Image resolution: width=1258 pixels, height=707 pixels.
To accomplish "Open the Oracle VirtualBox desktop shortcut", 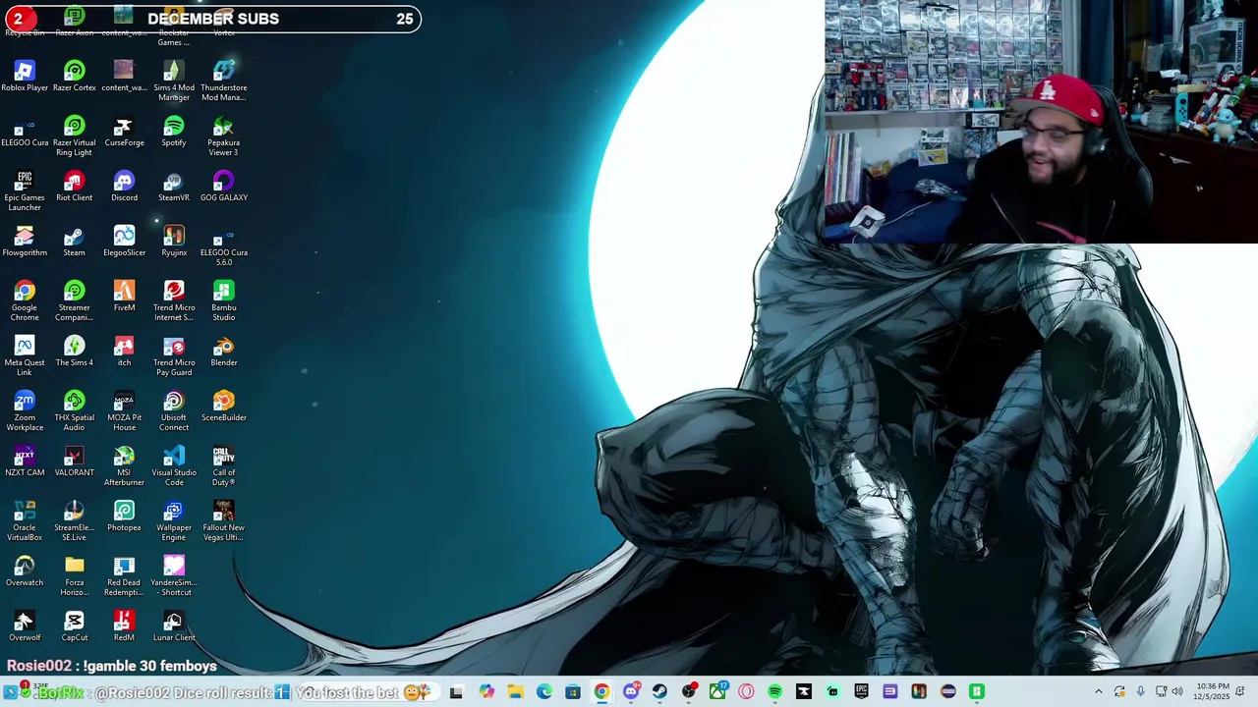I will coord(25,520).
